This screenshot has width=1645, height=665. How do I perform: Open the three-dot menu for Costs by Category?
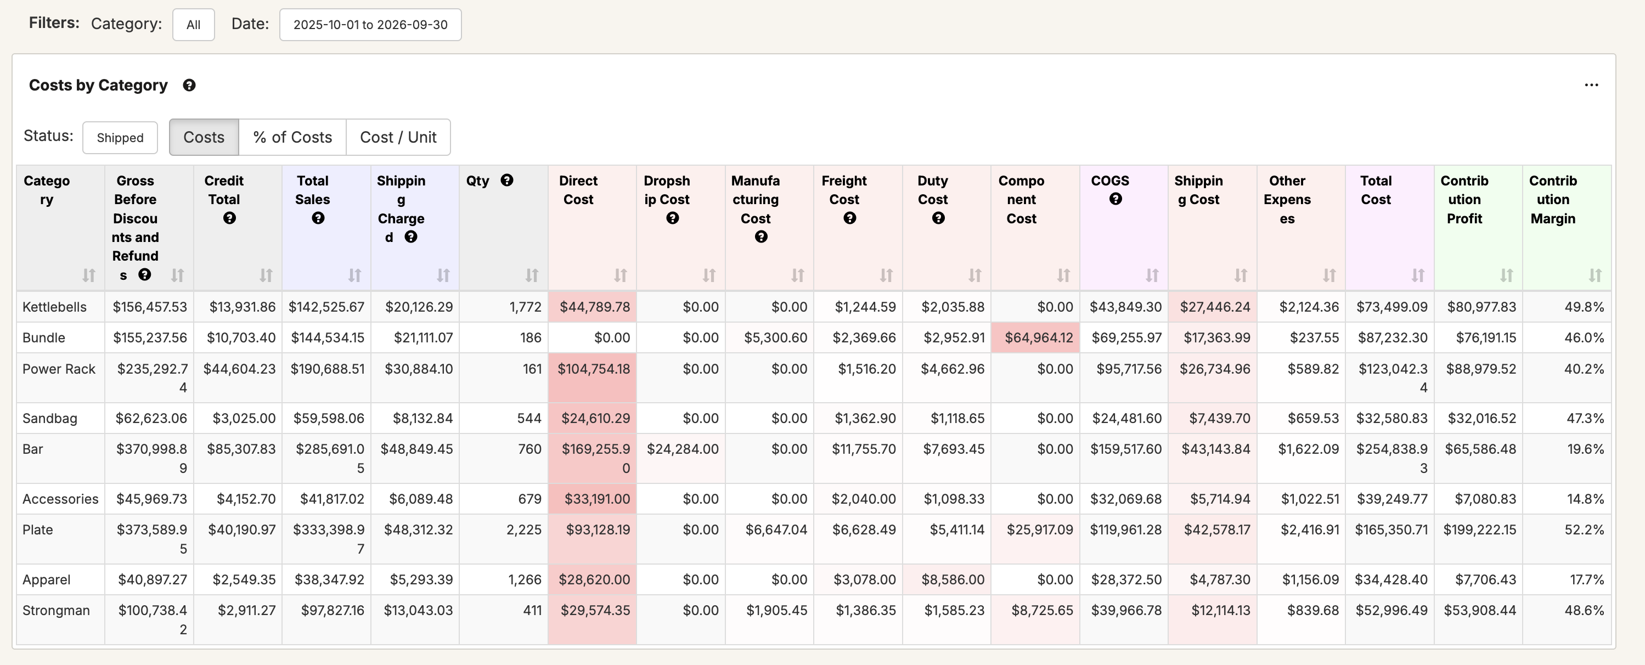pos(1591,85)
